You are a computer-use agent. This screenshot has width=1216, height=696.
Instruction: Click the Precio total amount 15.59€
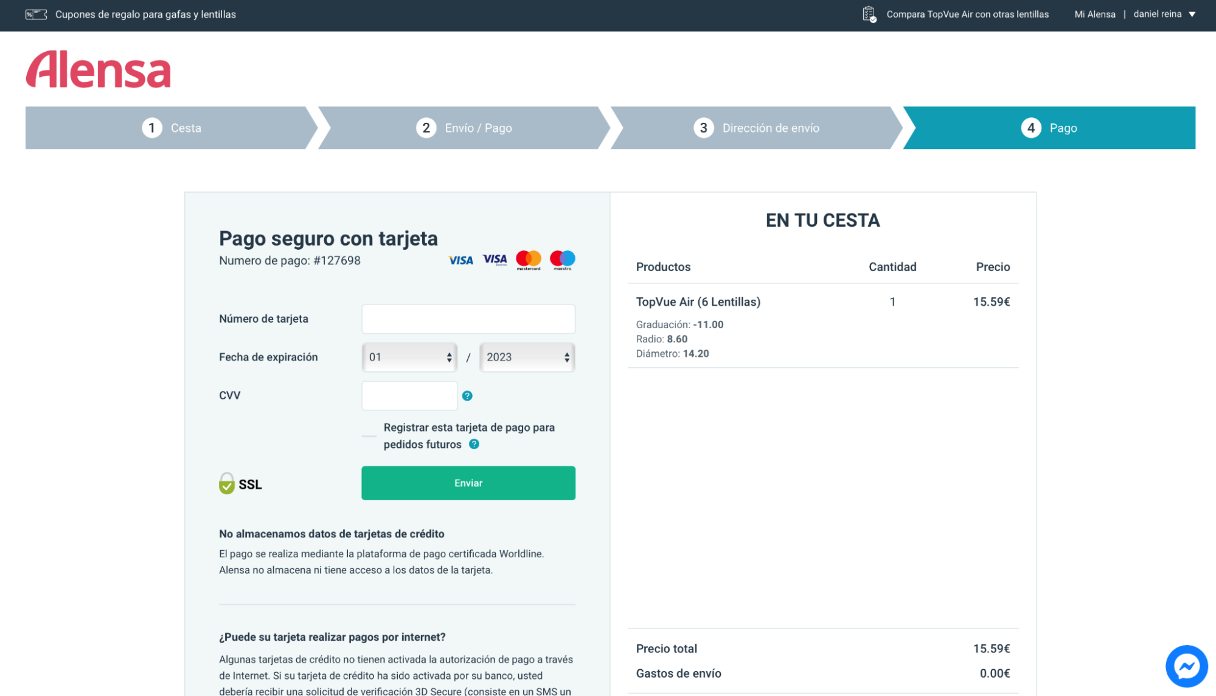click(x=992, y=649)
